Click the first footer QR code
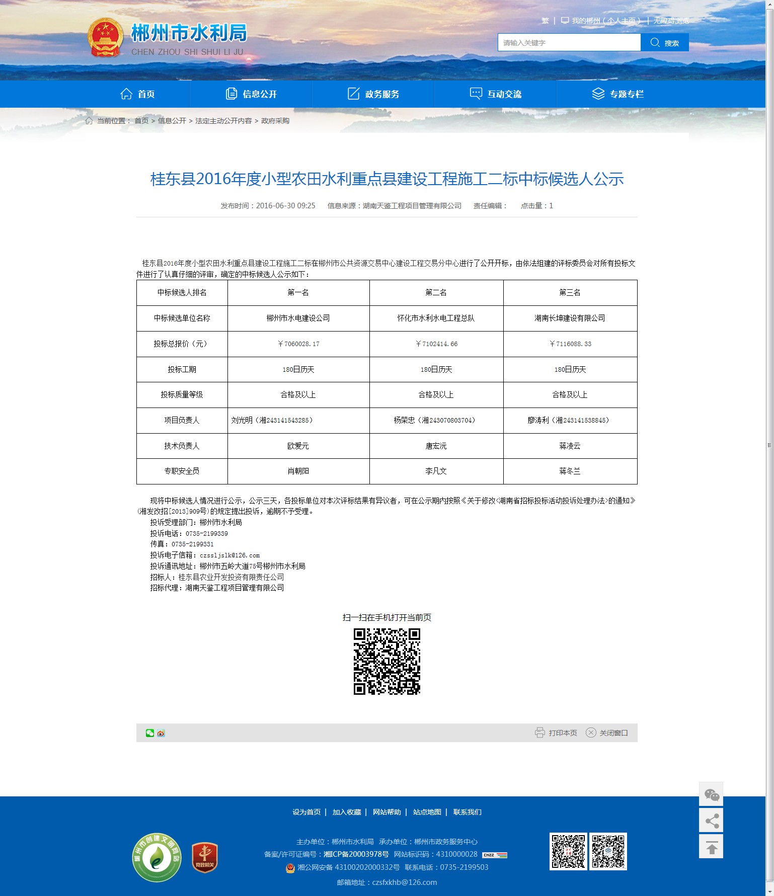The image size is (774, 896). [x=568, y=851]
